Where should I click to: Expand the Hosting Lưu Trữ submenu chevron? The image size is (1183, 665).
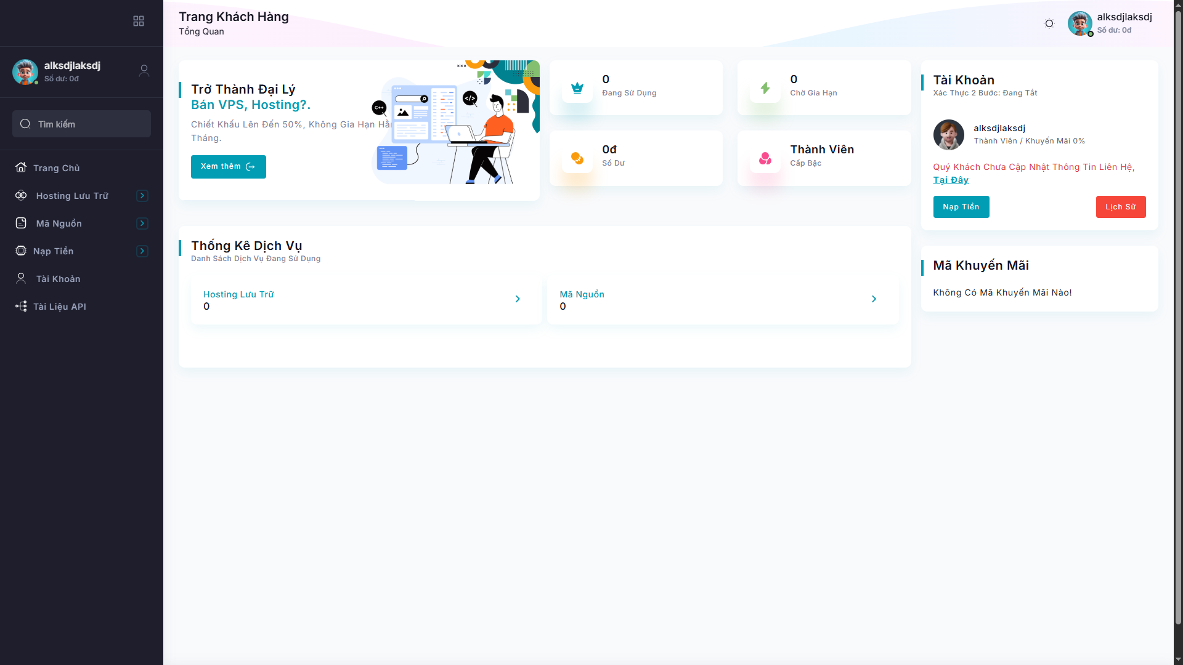142,196
